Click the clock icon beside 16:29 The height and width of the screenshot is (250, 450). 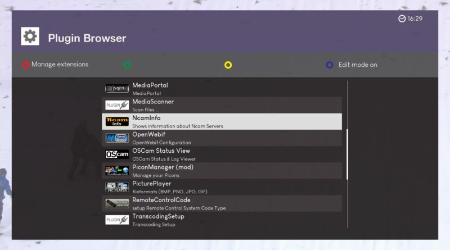click(402, 19)
